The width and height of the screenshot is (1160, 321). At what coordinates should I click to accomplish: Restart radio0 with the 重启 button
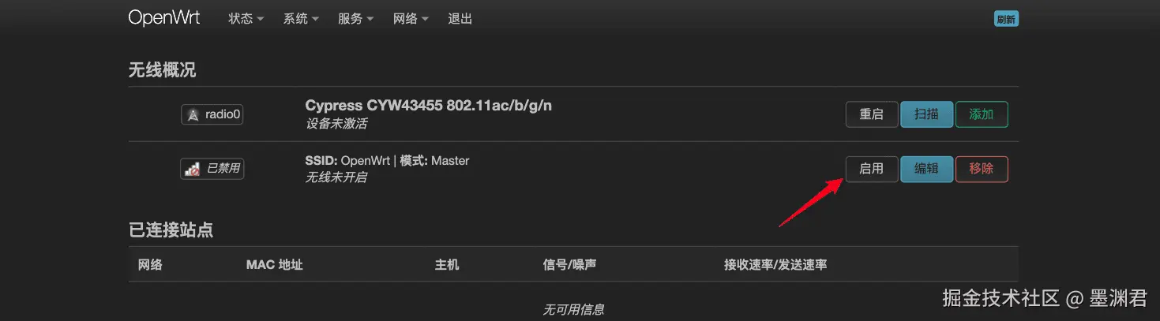point(872,114)
